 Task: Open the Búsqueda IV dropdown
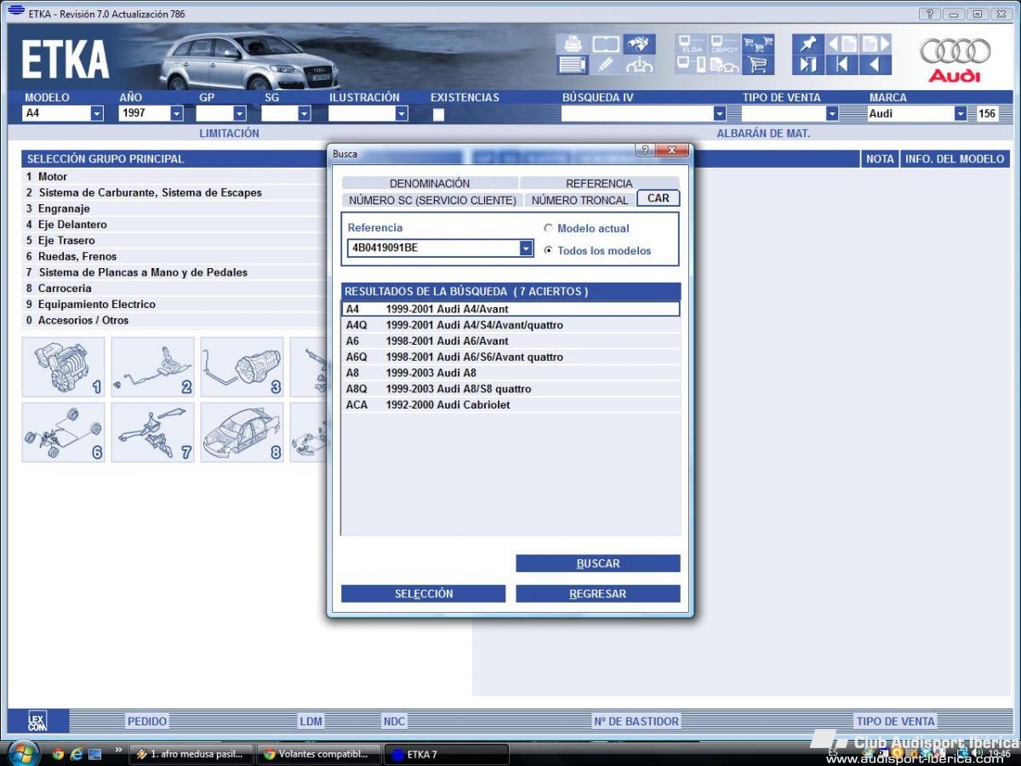tap(720, 113)
